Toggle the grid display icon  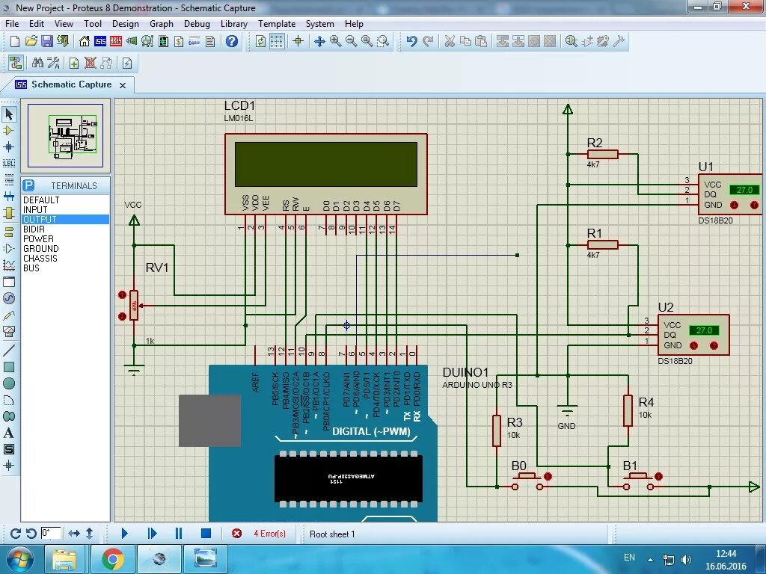(277, 42)
